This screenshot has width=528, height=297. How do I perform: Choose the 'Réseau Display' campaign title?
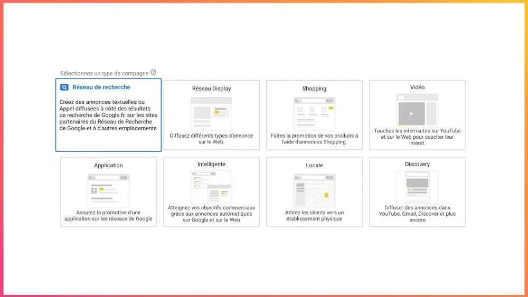(211, 89)
